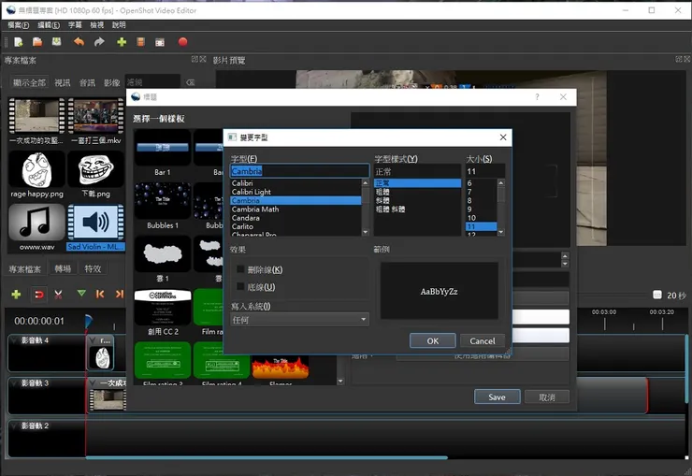Click the green plus Import Files icon
The width and height of the screenshot is (692, 476).
click(x=121, y=42)
